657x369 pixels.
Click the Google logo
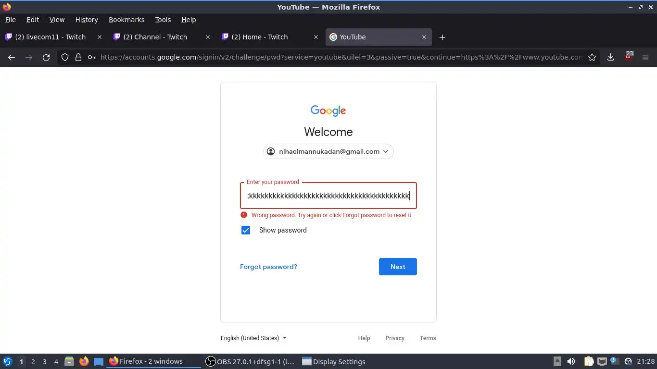pos(328,111)
